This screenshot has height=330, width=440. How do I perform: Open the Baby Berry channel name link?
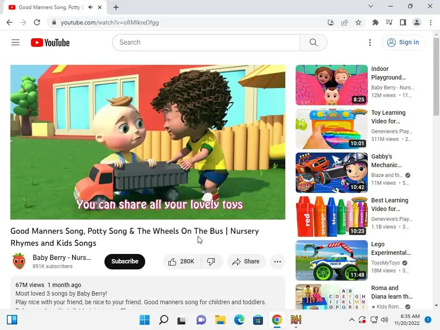(62, 258)
